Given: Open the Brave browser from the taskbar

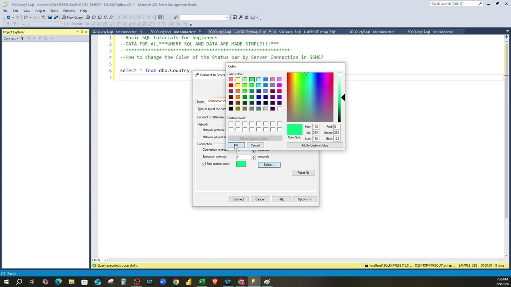Looking at the screenshot, I should [215, 282].
